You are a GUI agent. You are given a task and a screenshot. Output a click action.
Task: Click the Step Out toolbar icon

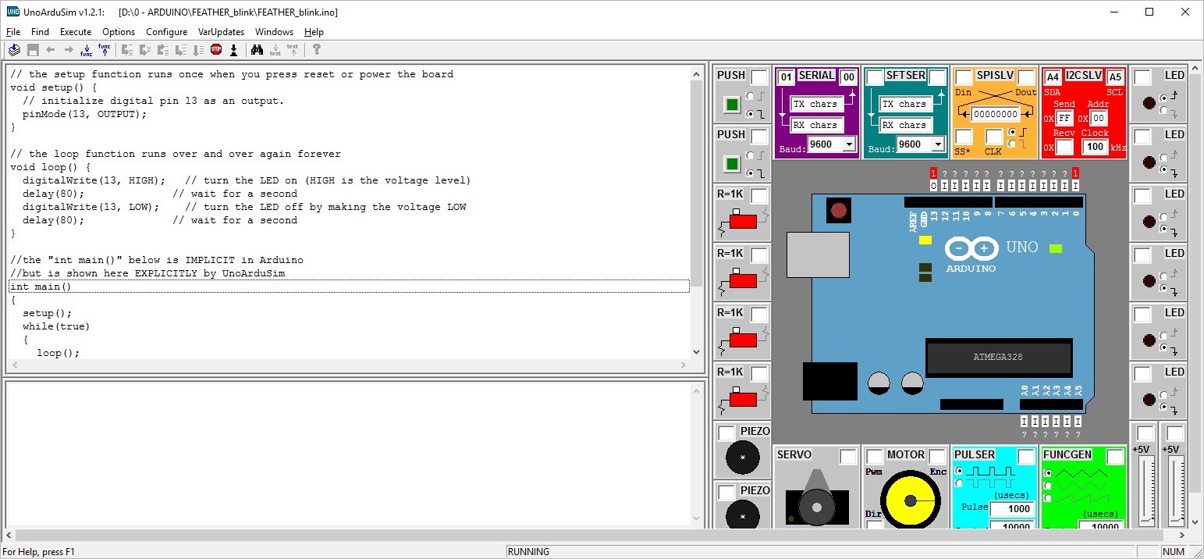(x=163, y=50)
